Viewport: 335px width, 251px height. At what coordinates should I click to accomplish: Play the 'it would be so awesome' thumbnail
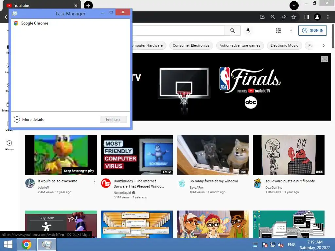[x=61, y=155]
